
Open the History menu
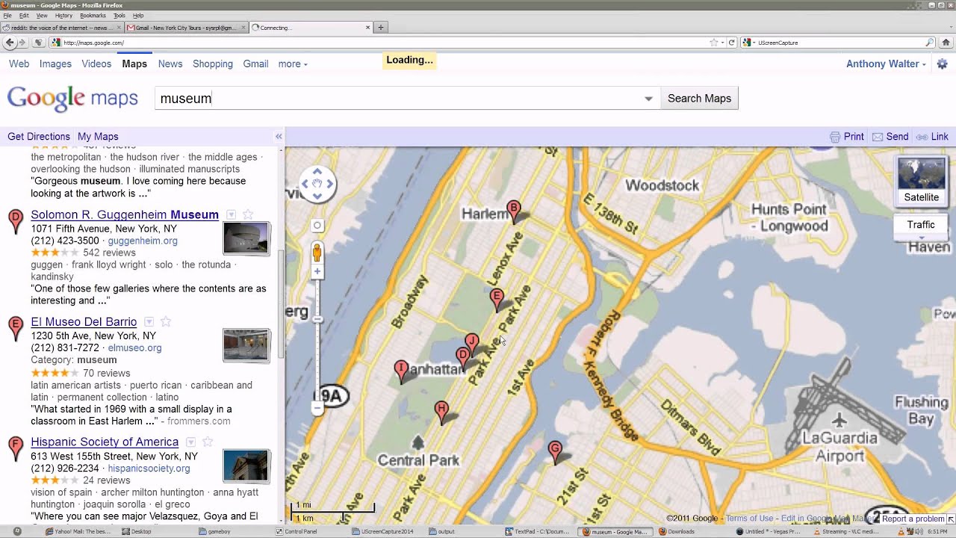click(63, 16)
